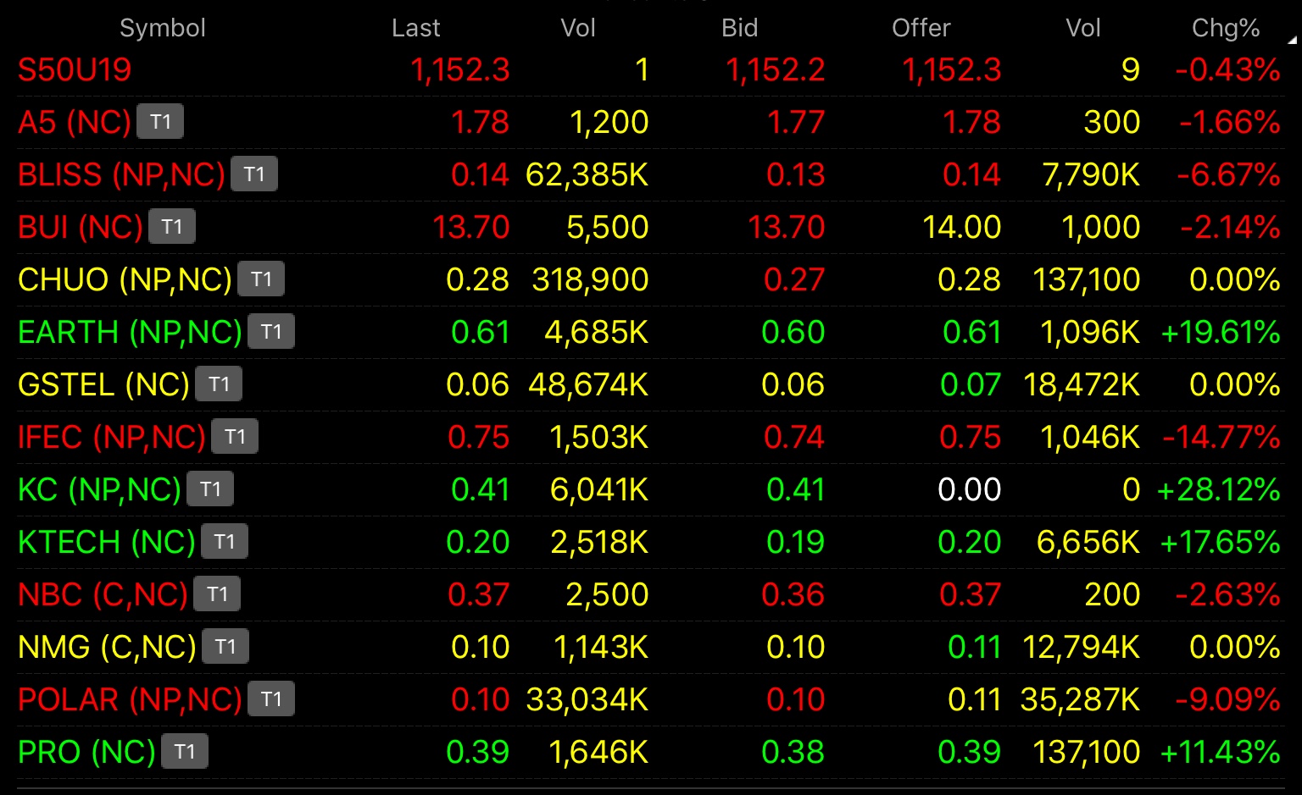Viewport: 1302px width, 795px height.
Task: Click the Bid column header
Action: point(739,28)
